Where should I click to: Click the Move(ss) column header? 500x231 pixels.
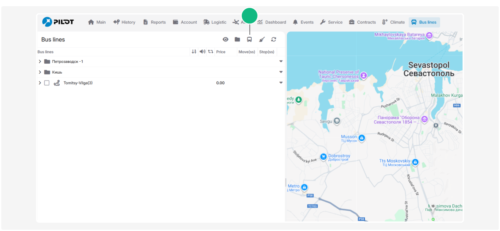[247, 52]
